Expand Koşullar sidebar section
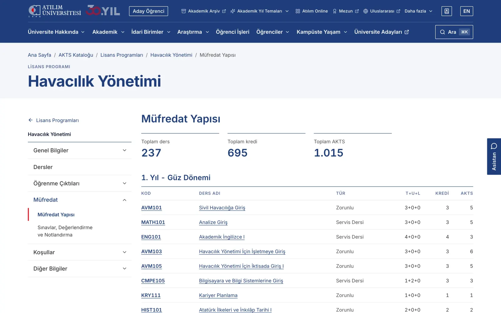Image resolution: width=501 pixels, height=313 pixels. 80,252
